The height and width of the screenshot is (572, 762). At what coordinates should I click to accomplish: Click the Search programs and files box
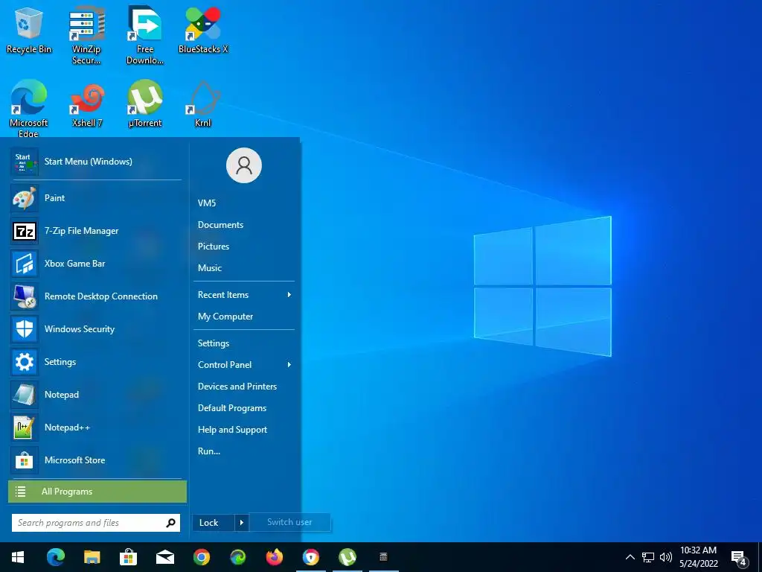pos(96,523)
